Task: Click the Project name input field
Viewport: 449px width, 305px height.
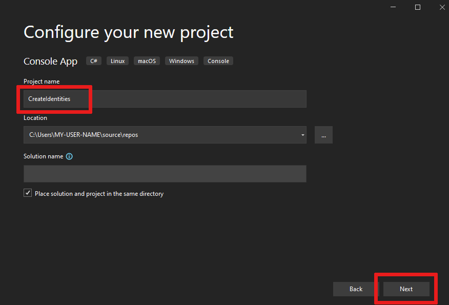Action: (165, 99)
